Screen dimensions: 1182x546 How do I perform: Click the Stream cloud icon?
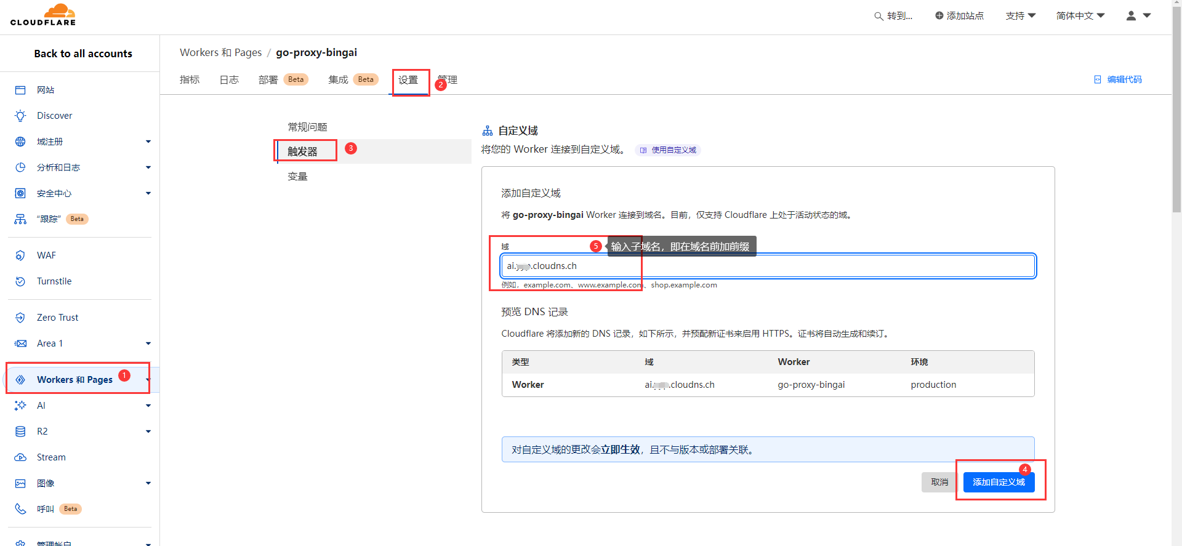tap(20, 457)
